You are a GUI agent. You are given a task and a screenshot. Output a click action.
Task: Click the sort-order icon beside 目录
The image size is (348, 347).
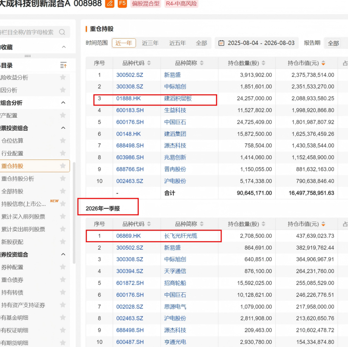click(x=63, y=65)
